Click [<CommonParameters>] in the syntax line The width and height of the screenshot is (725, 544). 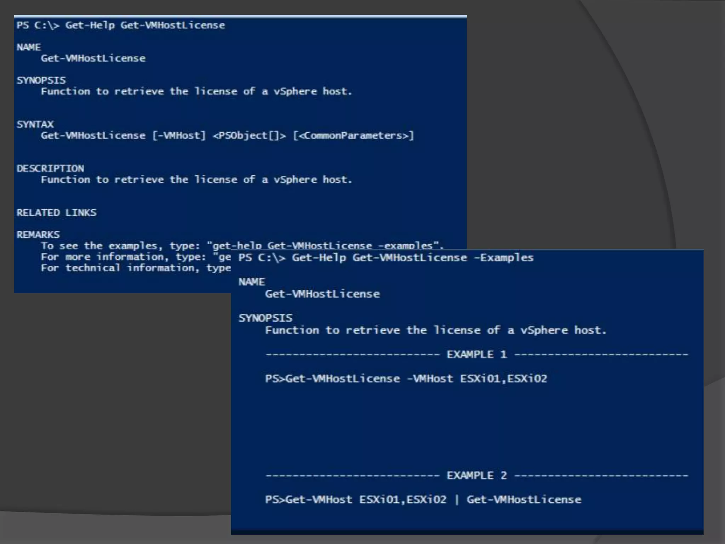(353, 136)
